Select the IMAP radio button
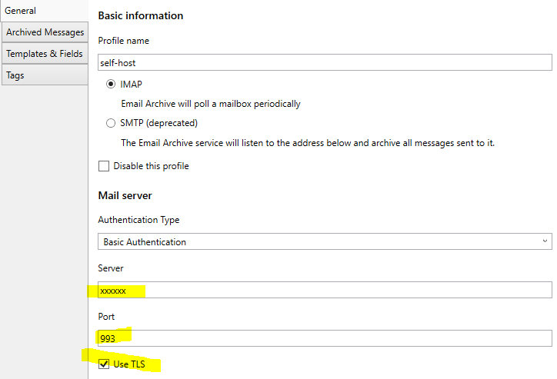Image resolution: width=557 pixels, height=379 pixels. 111,84
